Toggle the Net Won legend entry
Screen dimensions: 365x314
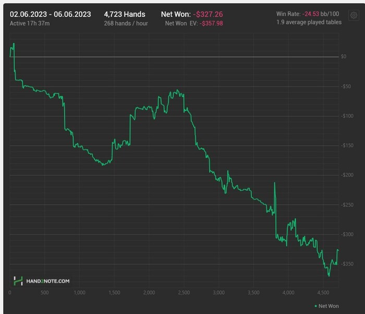pyautogui.click(x=326, y=306)
